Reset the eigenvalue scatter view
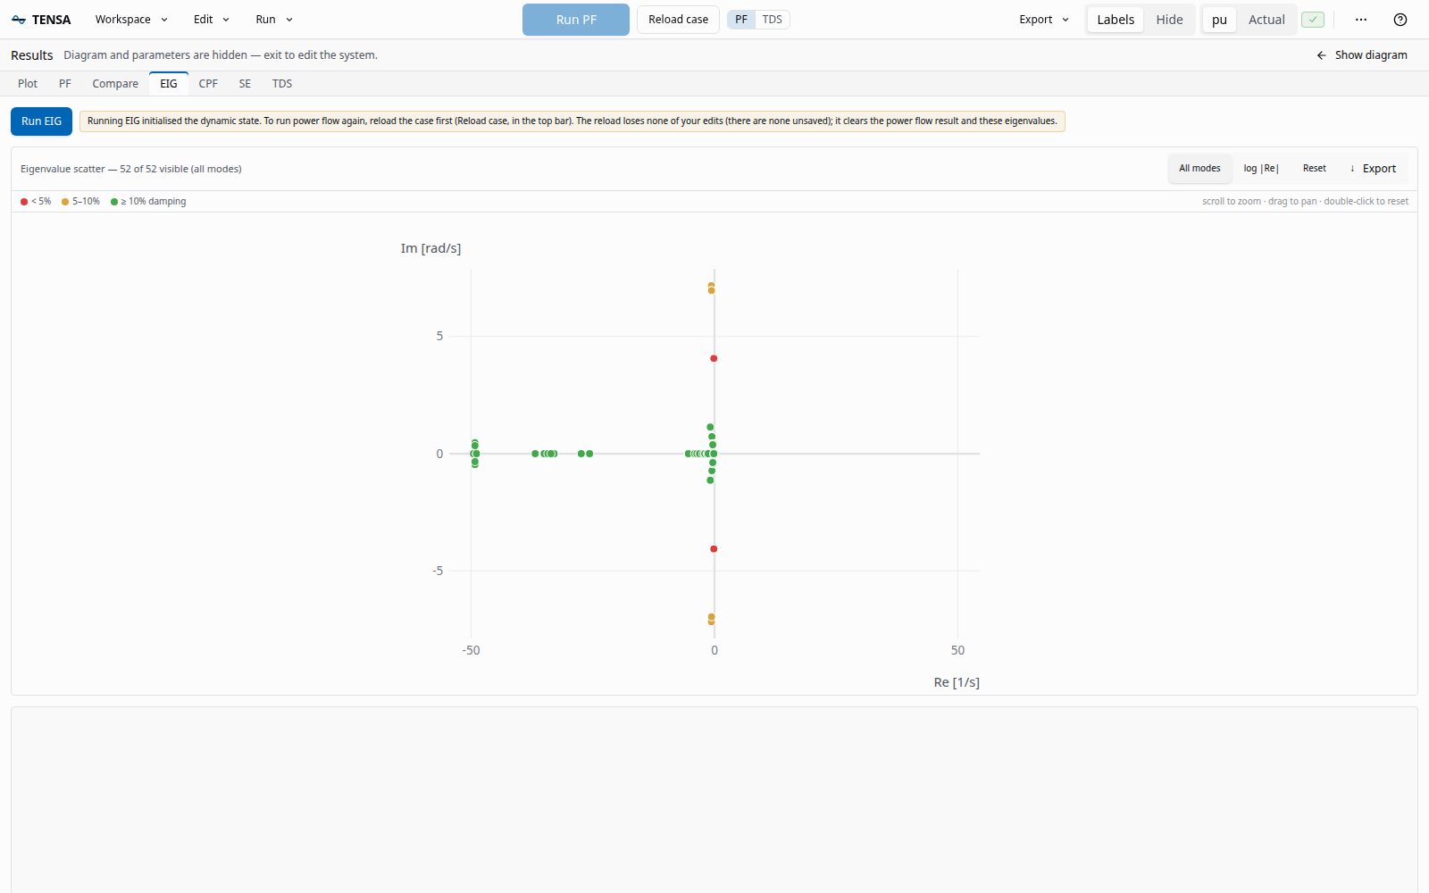 pos(1314,169)
